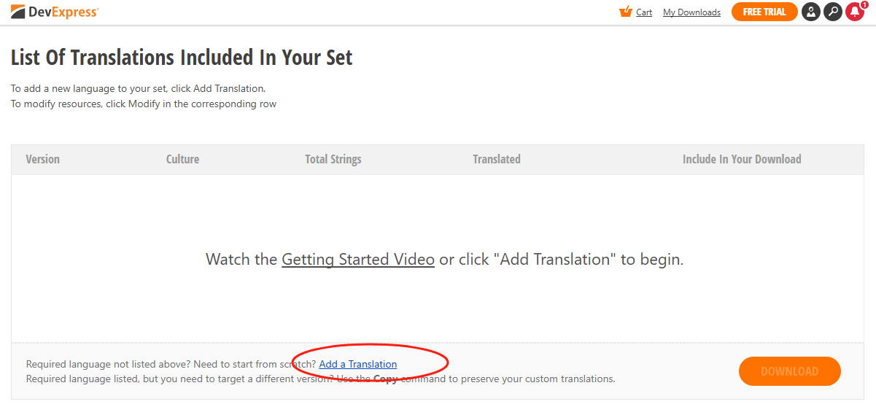Click the Culture column header
The height and width of the screenshot is (415, 876).
point(182,159)
